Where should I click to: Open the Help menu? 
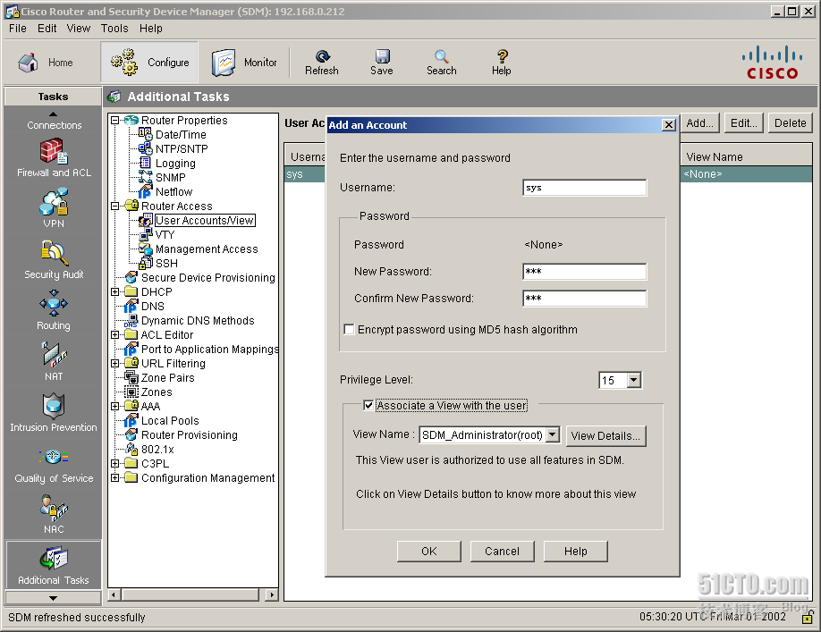click(x=151, y=29)
